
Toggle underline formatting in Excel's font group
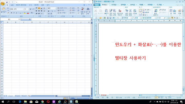coord(16,13)
